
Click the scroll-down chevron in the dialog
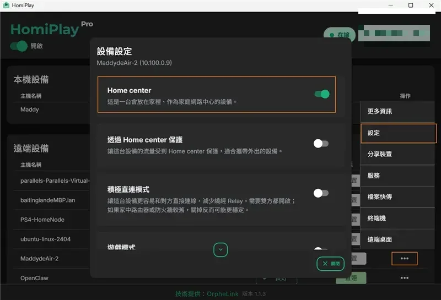pos(220,250)
